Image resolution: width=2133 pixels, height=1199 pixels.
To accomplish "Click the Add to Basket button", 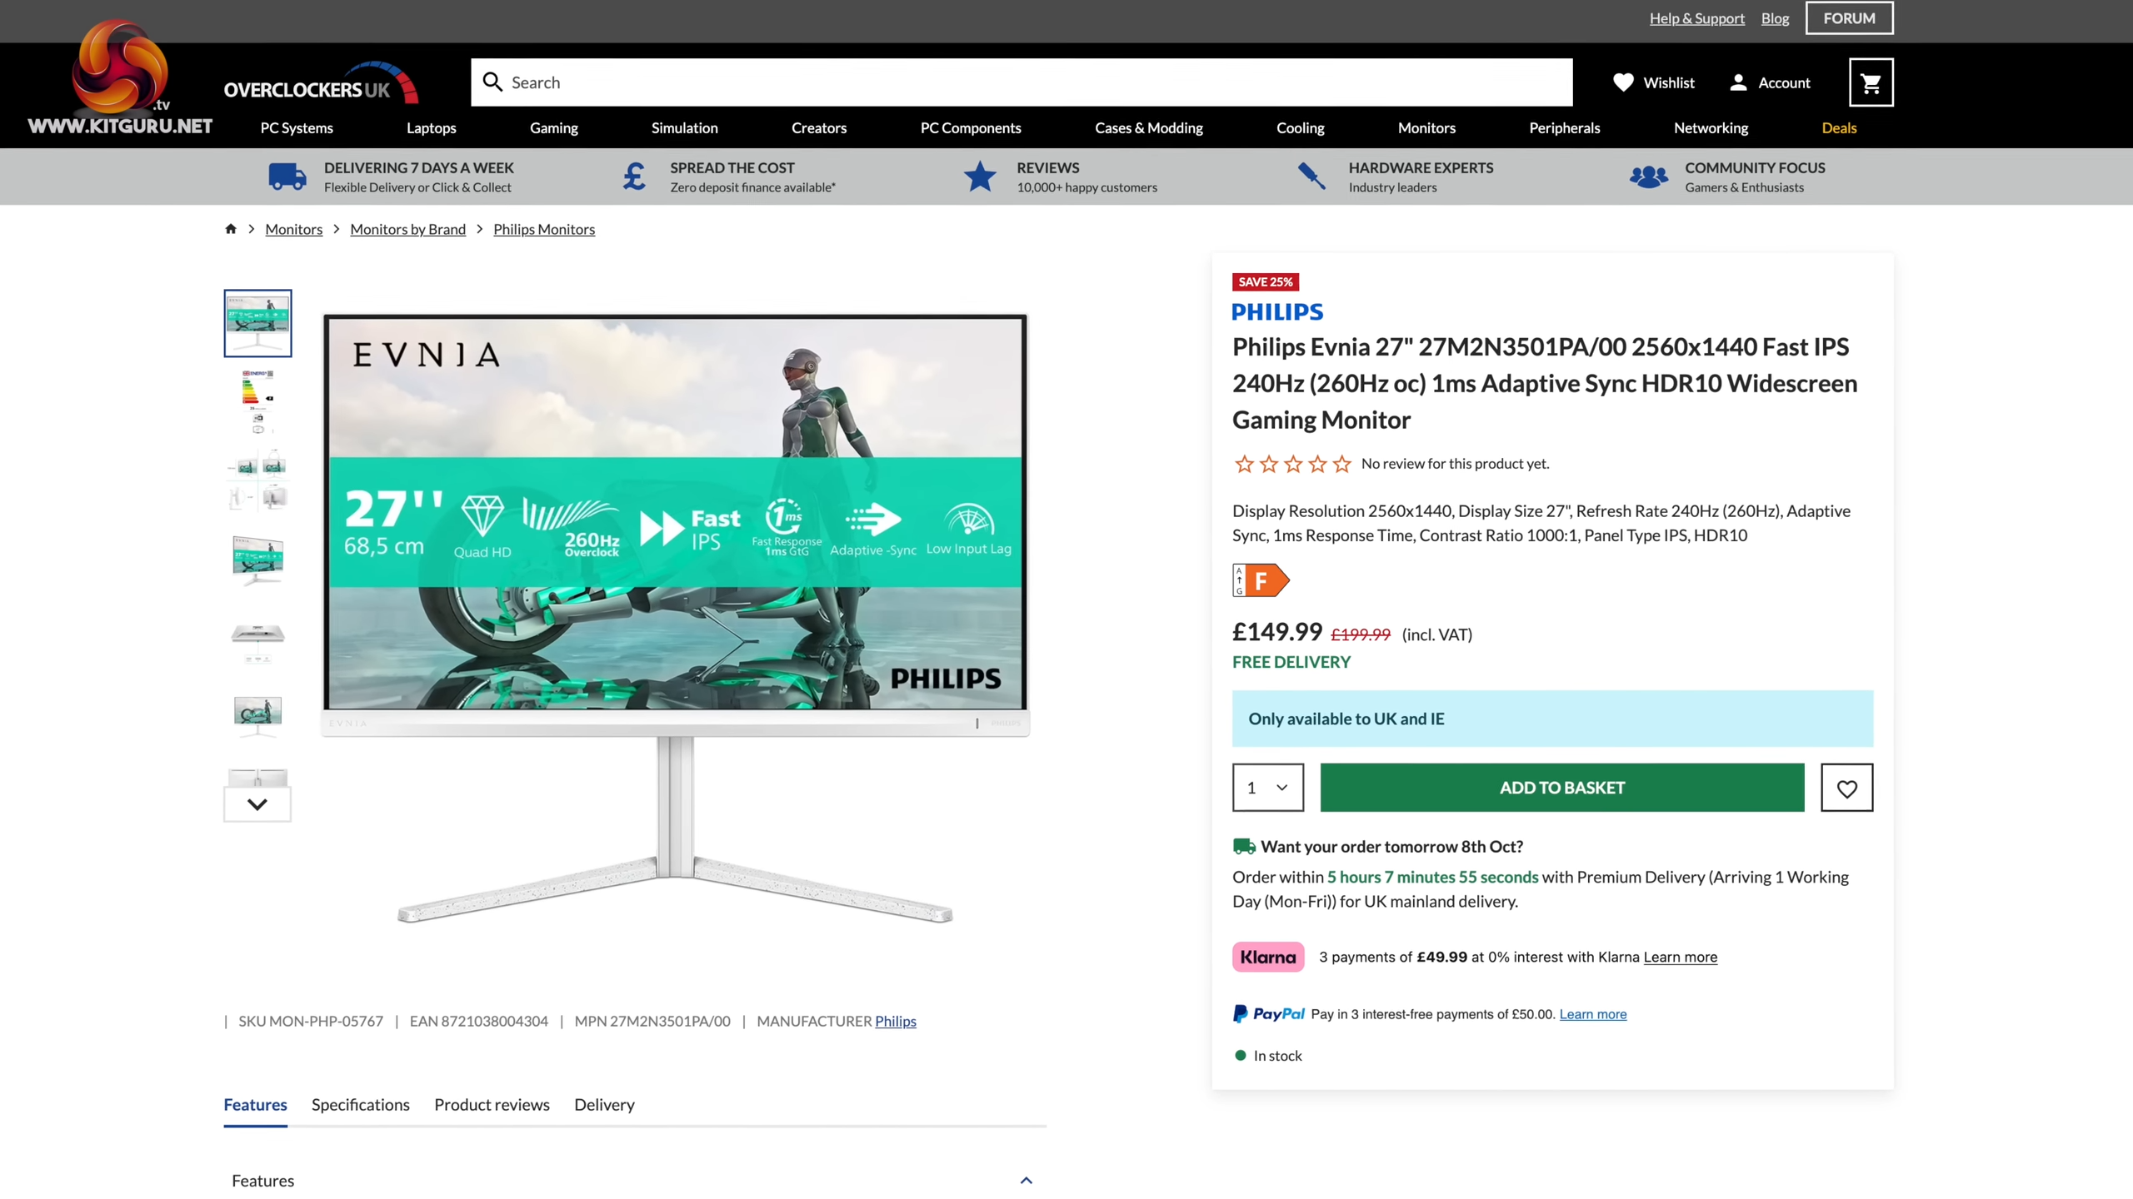I will pyautogui.click(x=1561, y=788).
